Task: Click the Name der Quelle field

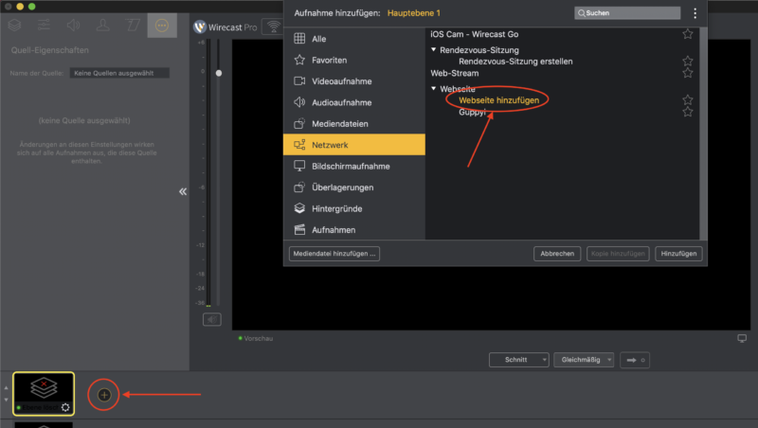Action: click(119, 73)
